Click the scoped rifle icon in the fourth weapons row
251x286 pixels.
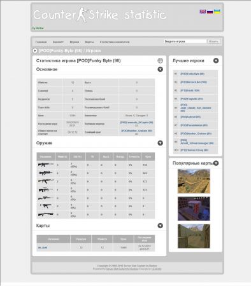coord(45,189)
